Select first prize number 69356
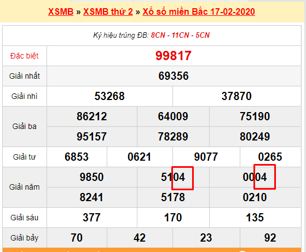Screen dimensions: 306x252 click(x=174, y=76)
